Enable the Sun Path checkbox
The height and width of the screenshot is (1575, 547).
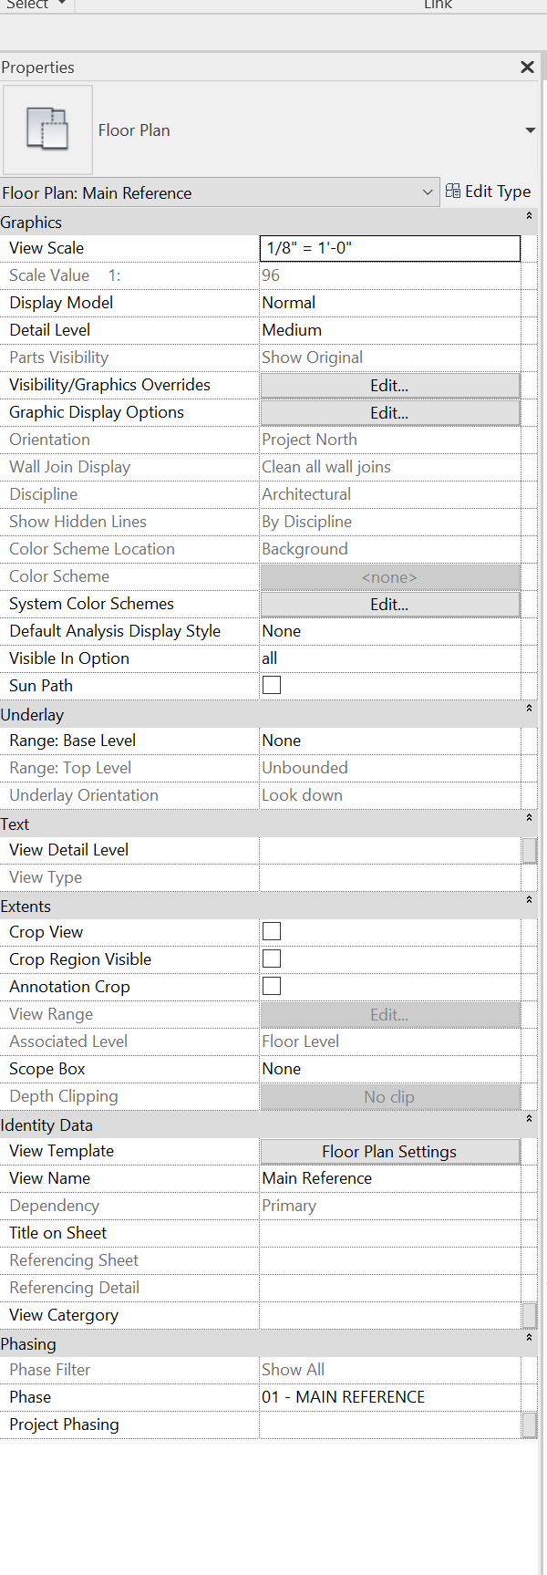click(x=271, y=685)
